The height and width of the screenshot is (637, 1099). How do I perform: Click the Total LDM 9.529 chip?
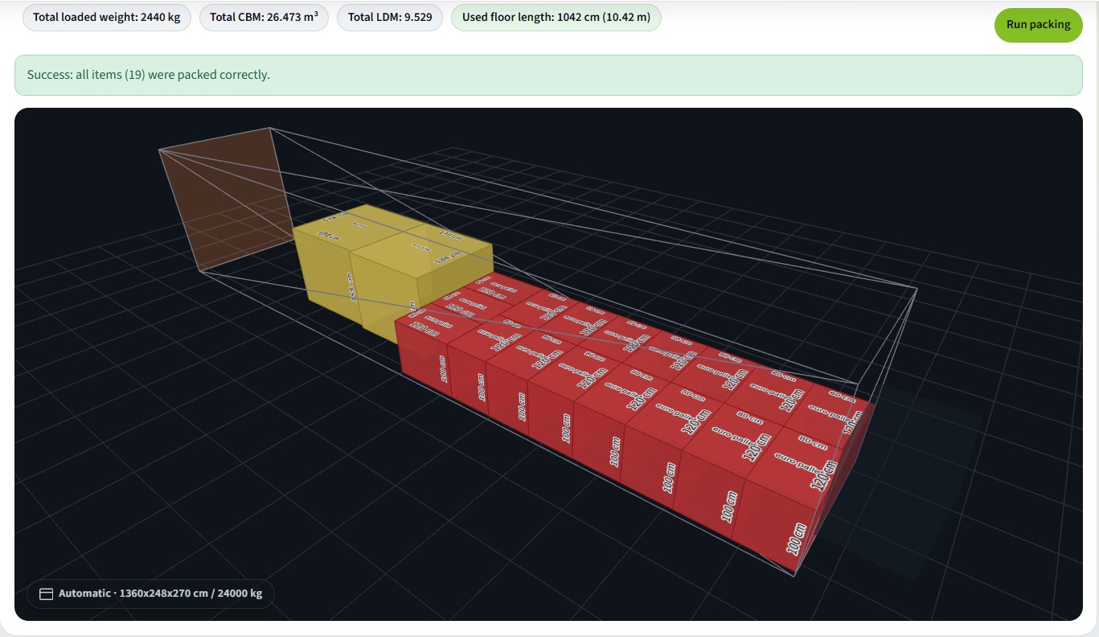pyautogui.click(x=389, y=17)
